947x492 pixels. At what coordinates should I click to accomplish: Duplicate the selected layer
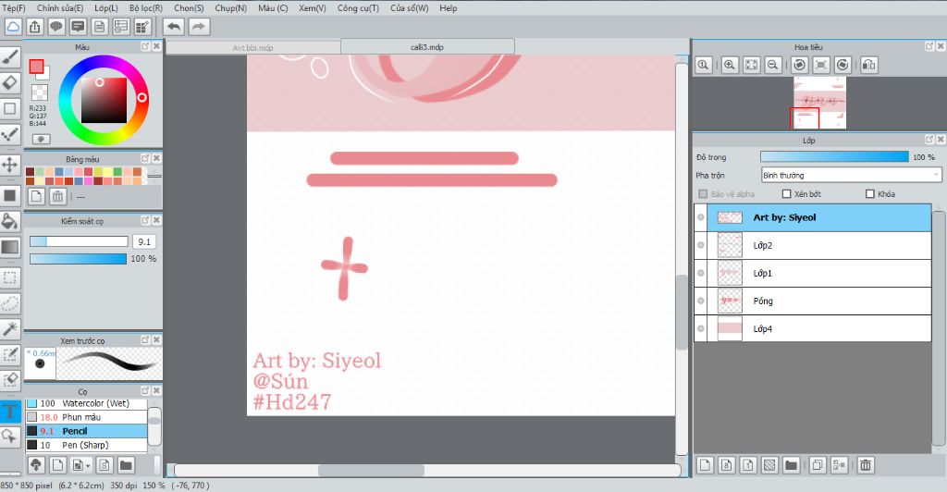click(818, 465)
